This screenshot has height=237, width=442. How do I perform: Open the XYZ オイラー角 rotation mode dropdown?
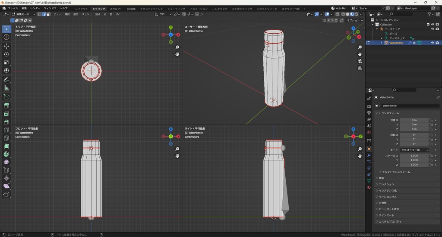tap(414, 150)
